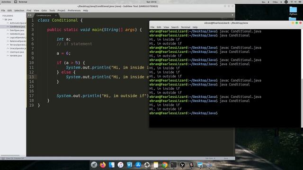Open UserInput.java in sidebar
The width and height of the screenshot is (303, 170).
[x=17, y=52]
